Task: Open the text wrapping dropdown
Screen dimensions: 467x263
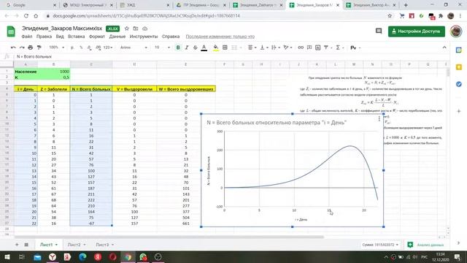Action: (x=276, y=47)
